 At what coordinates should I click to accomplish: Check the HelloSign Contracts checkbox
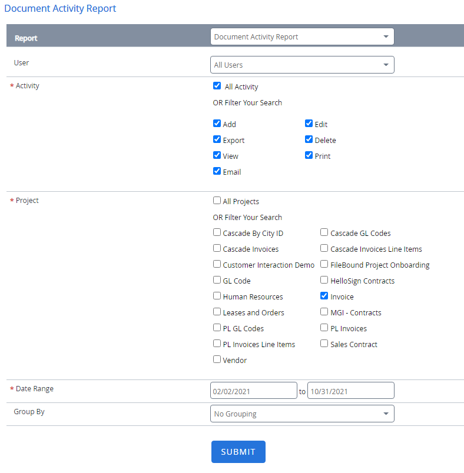click(324, 280)
